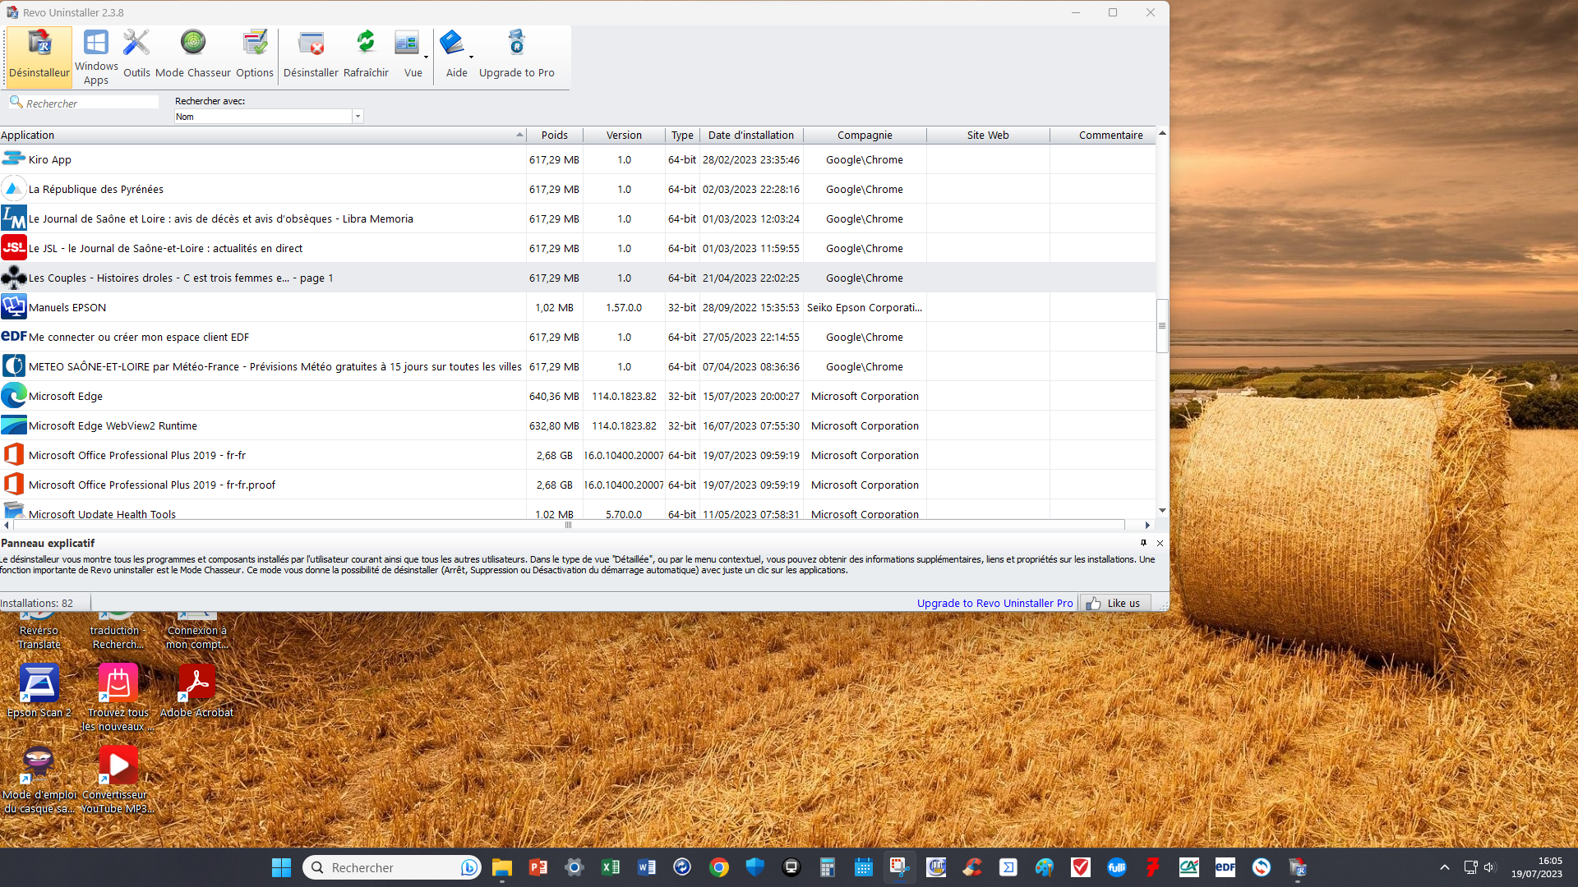
Task: Sort by Date d'installation column header
Action: (x=751, y=136)
